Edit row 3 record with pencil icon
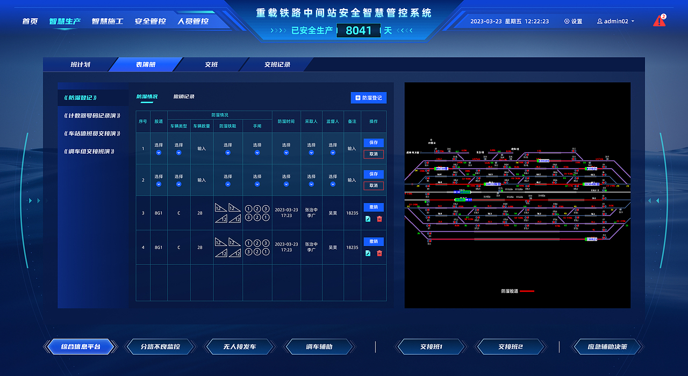 coord(368,219)
